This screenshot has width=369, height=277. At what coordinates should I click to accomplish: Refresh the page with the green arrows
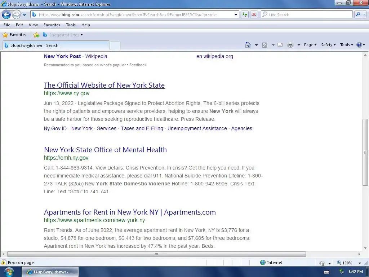pos(245,14)
